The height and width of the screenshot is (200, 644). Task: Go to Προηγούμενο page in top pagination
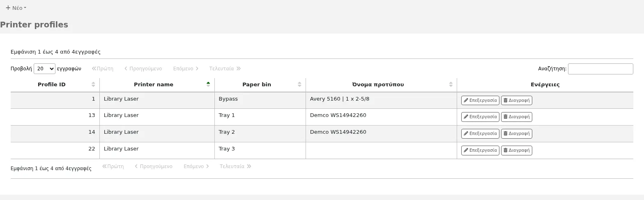143,69
